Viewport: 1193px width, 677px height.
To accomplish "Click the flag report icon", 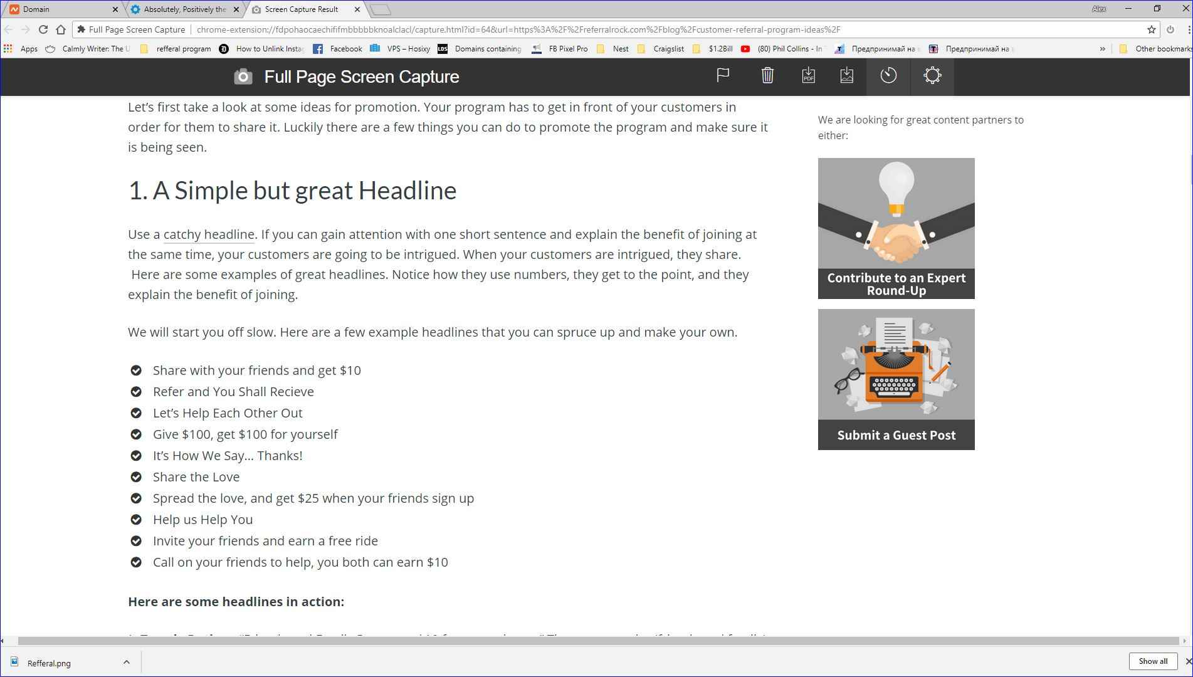I will pos(723,76).
